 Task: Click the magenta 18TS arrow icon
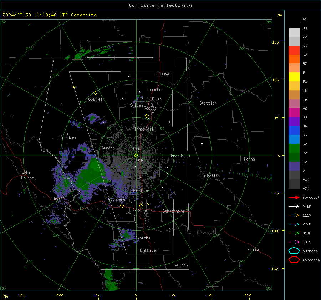click(x=294, y=242)
